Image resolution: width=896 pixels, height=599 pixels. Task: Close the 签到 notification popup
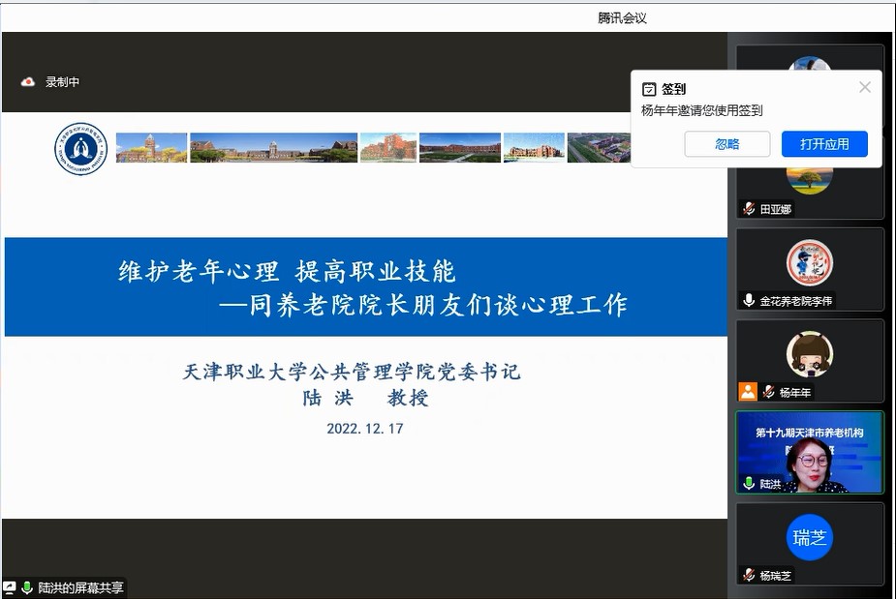click(865, 87)
